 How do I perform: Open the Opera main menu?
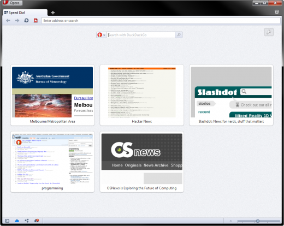[12, 3]
